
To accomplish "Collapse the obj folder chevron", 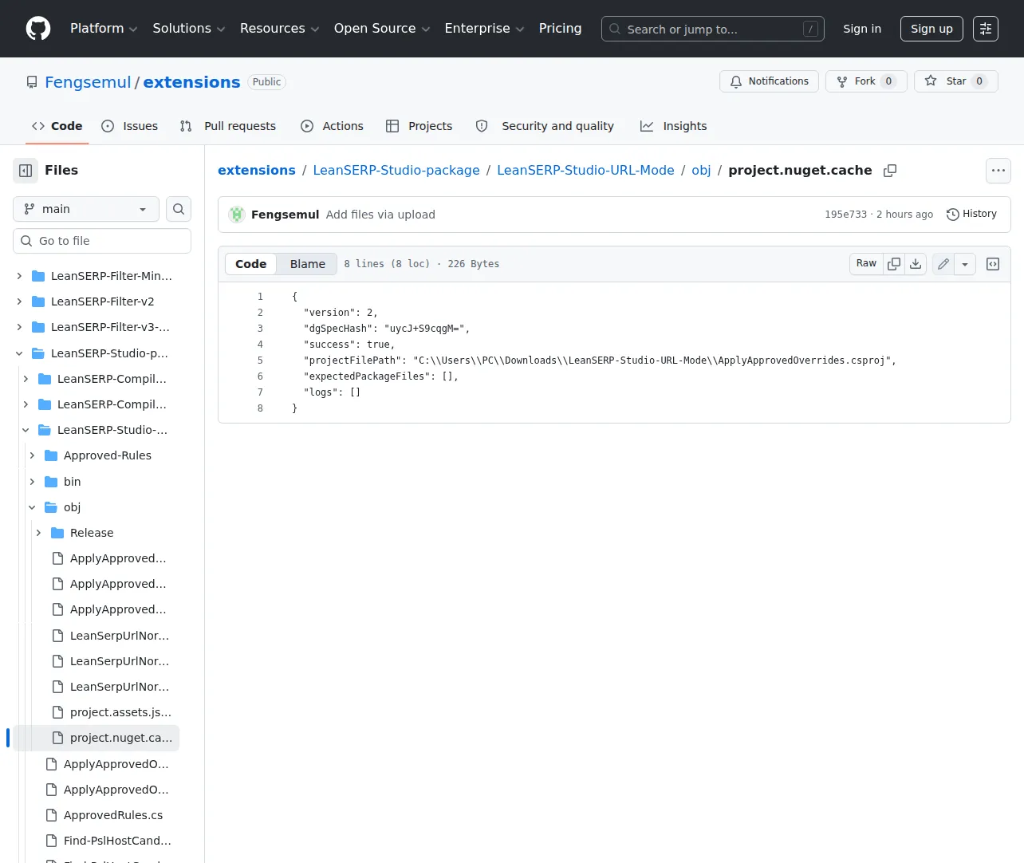I will tap(32, 507).
